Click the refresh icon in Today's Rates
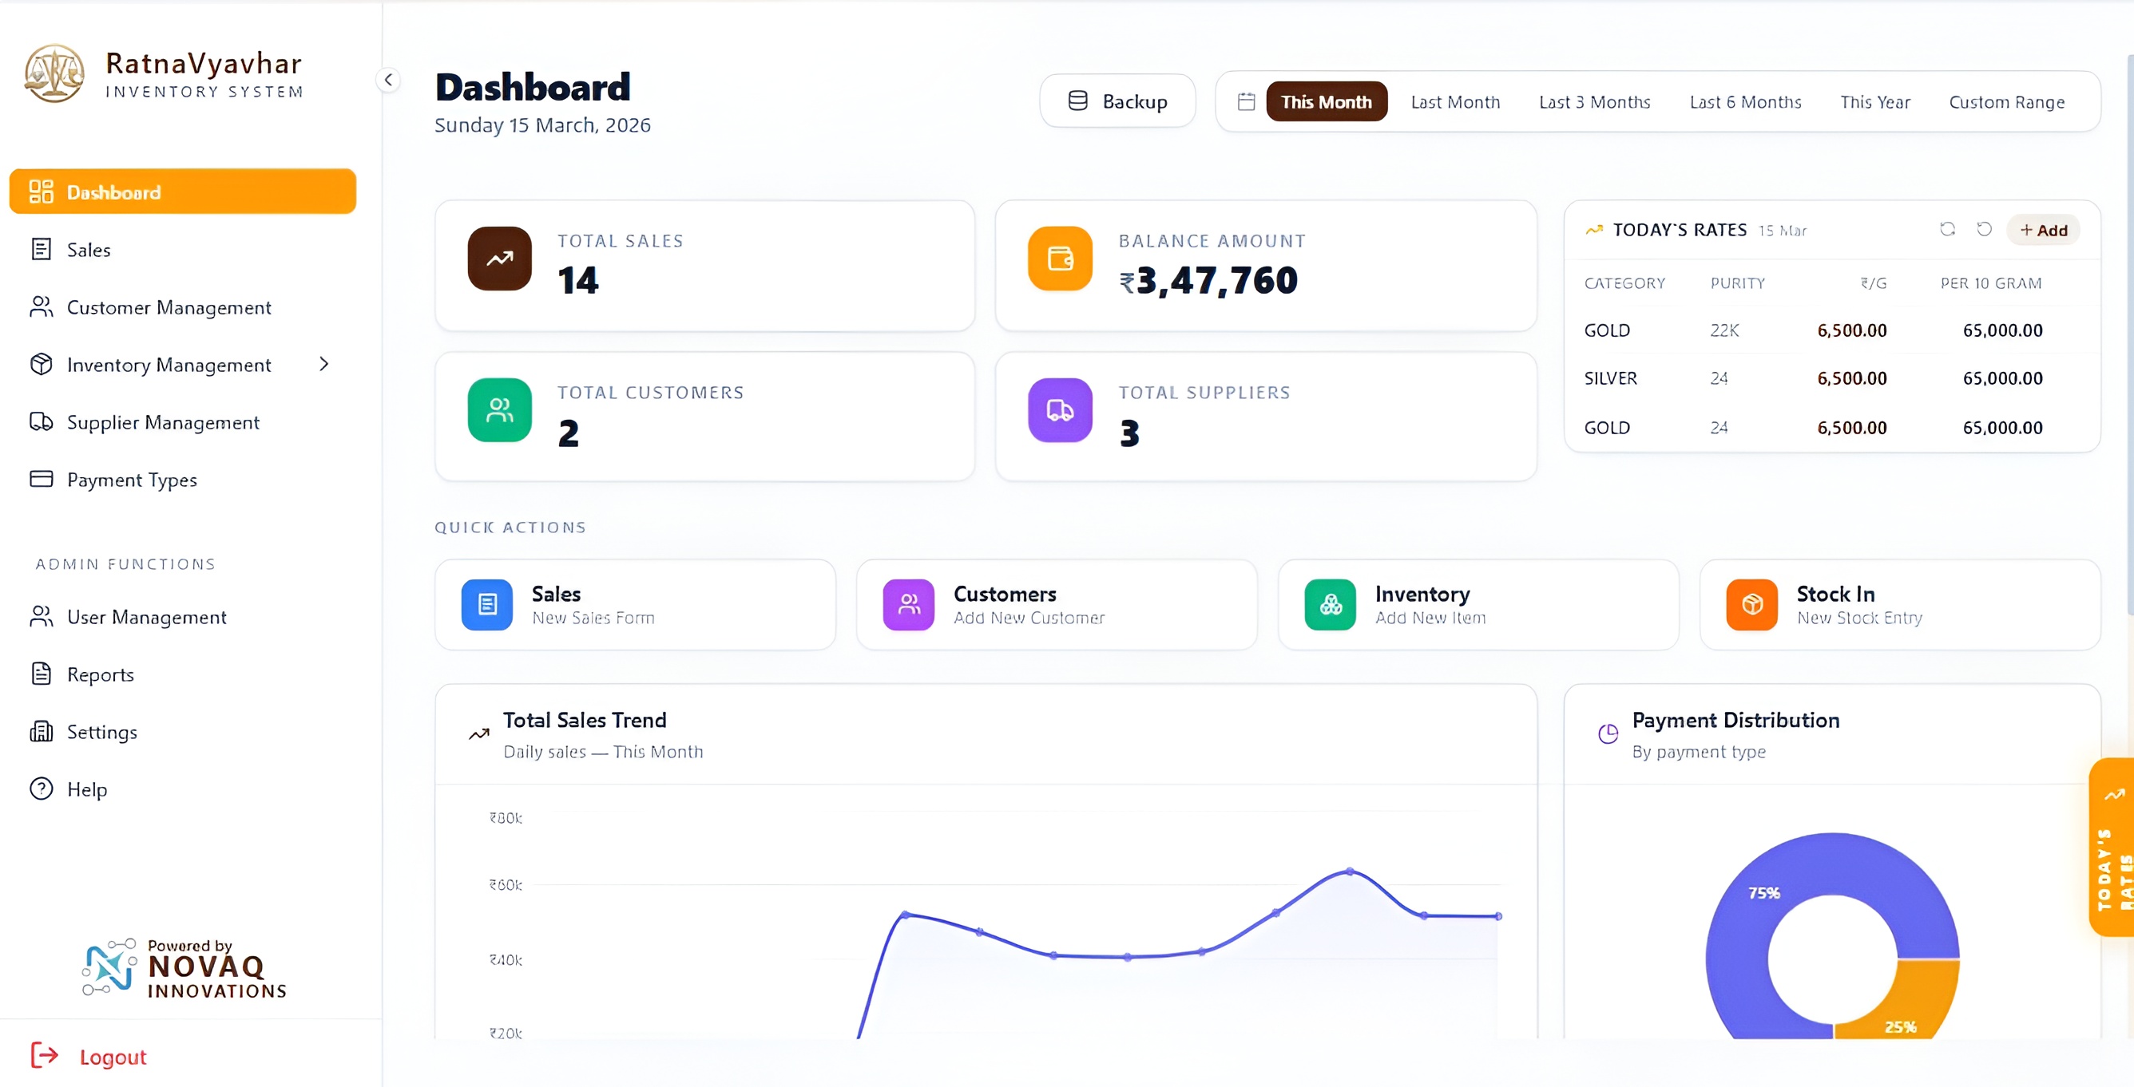2134x1087 pixels. tap(1947, 229)
